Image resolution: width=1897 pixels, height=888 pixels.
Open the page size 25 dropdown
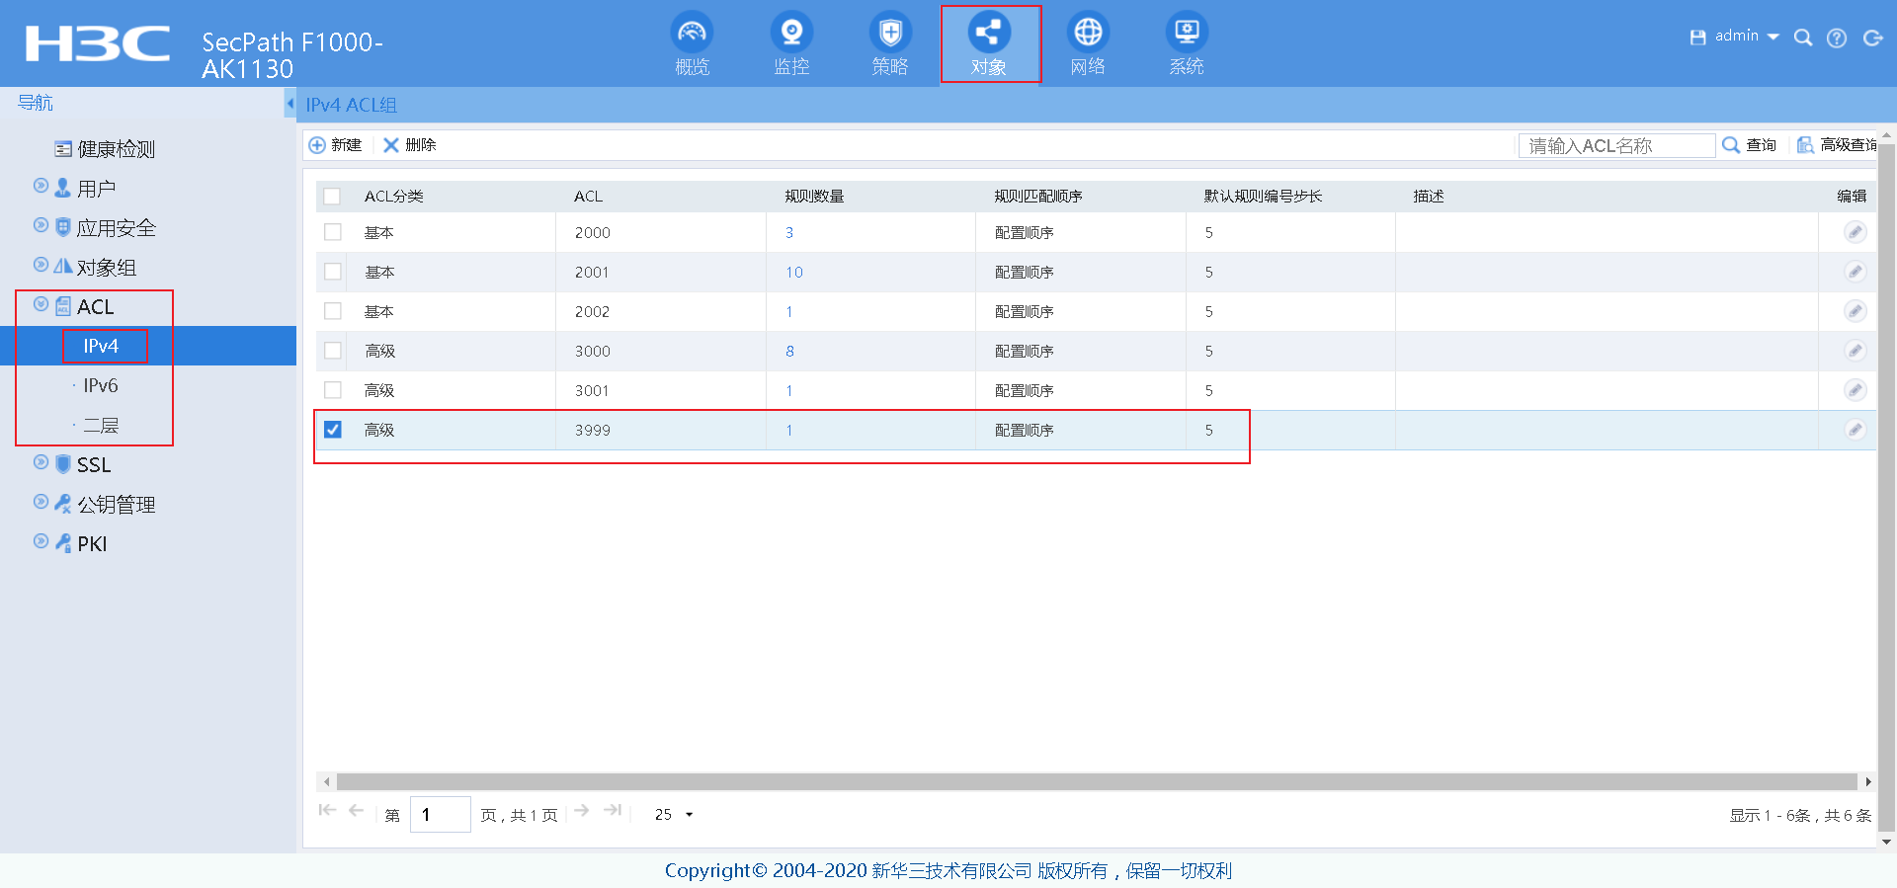pyautogui.click(x=674, y=815)
